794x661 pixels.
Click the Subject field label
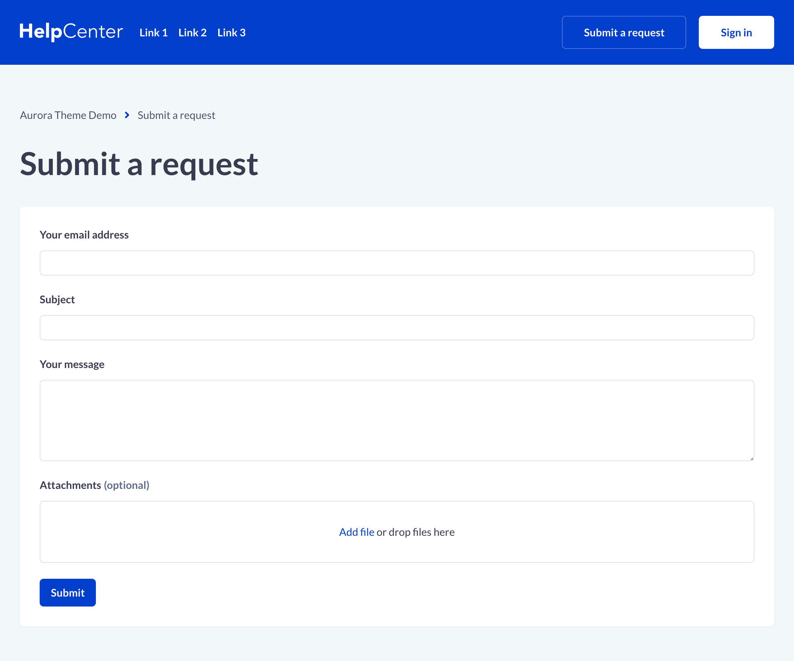pyautogui.click(x=57, y=300)
